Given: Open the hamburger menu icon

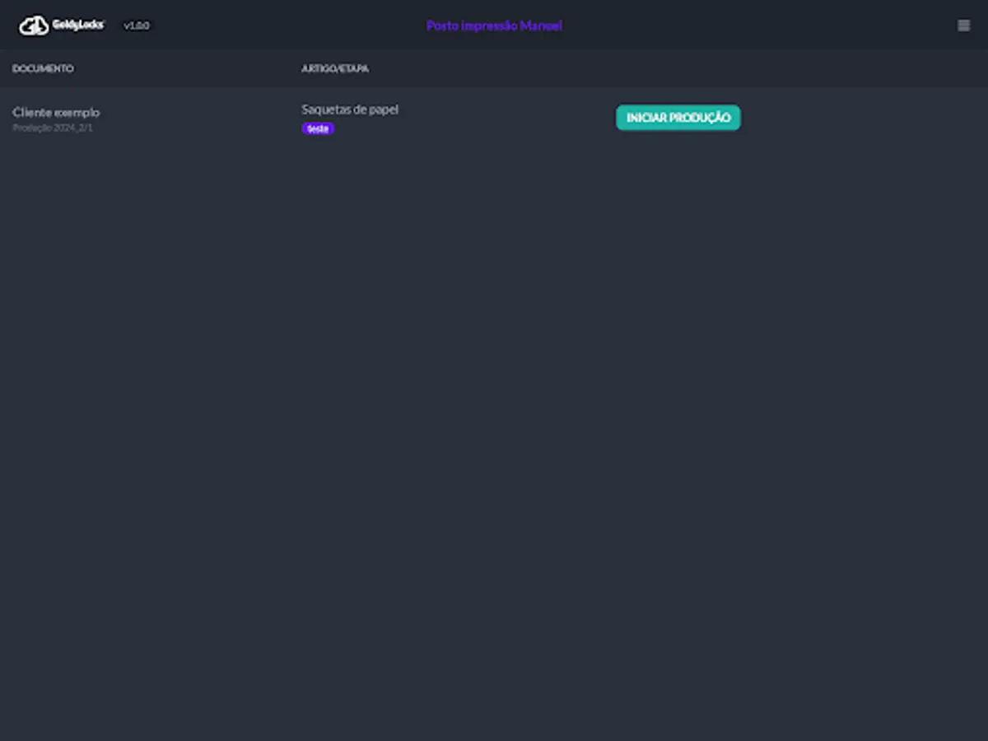Looking at the screenshot, I should click(963, 26).
